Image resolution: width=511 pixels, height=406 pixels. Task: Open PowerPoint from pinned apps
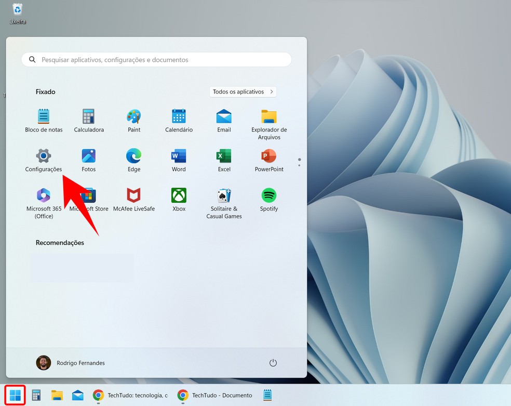click(x=269, y=160)
